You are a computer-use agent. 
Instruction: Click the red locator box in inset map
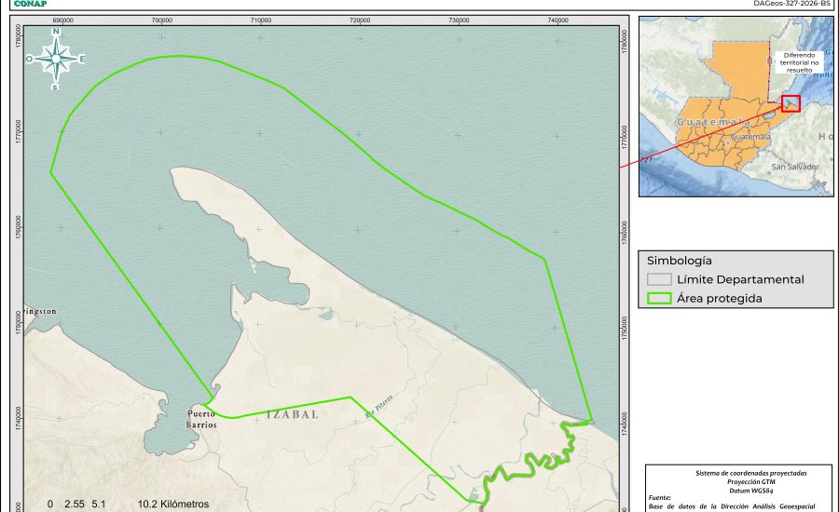point(791,103)
